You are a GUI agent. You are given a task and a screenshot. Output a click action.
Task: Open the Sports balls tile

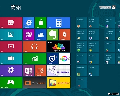click(11, 71)
